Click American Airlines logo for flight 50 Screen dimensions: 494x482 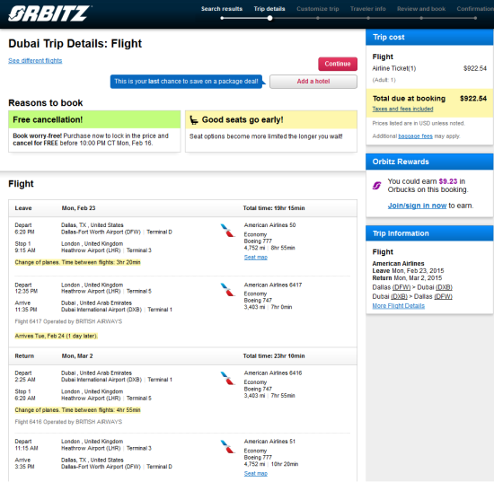click(227, 230)
